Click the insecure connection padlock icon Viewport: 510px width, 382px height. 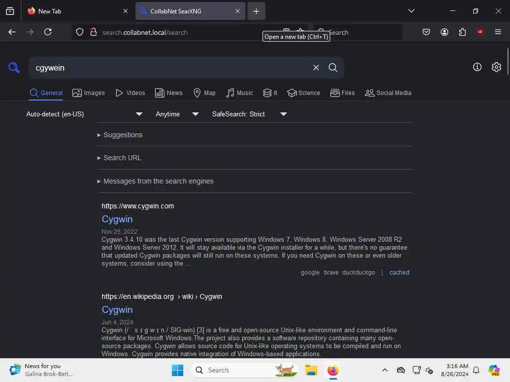tap(94, 32)
